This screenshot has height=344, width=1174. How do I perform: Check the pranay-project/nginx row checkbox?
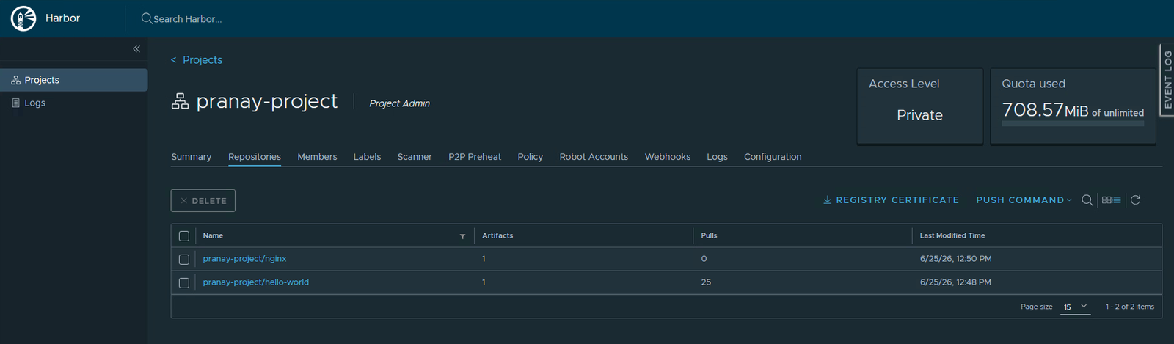point(184,260)
